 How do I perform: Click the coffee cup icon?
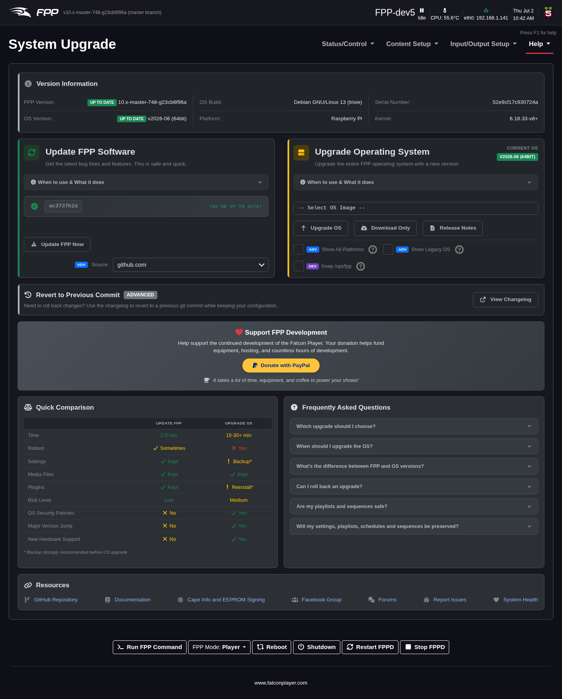pyautogui.click(x=207, y=380)
